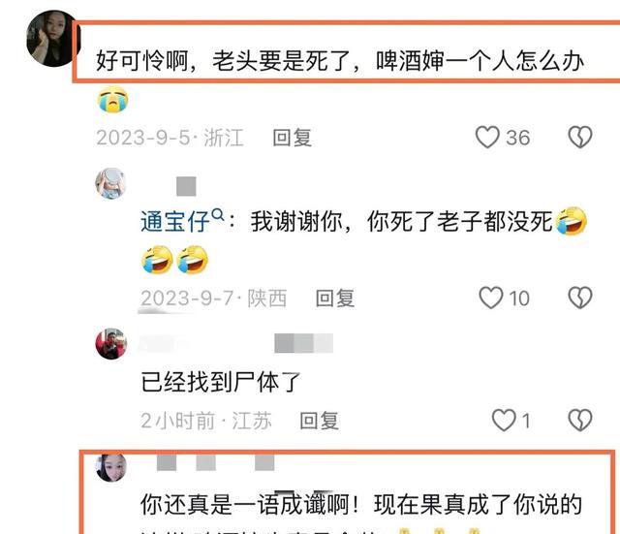
Task: Open red-clothed man's avatar profile
Action: 111,344
